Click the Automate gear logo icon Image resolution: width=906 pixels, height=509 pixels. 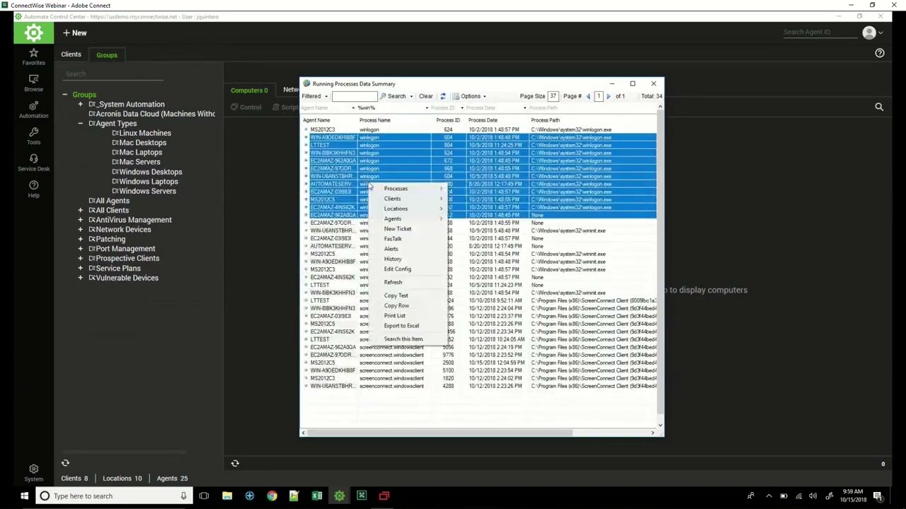33,33
